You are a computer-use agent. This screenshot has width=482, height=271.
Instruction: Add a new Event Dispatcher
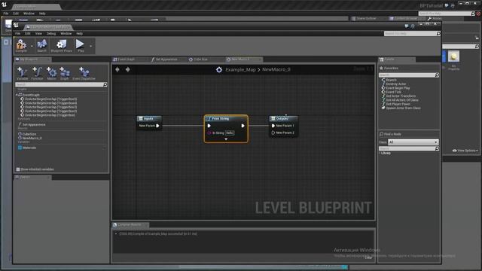point(84,73)
